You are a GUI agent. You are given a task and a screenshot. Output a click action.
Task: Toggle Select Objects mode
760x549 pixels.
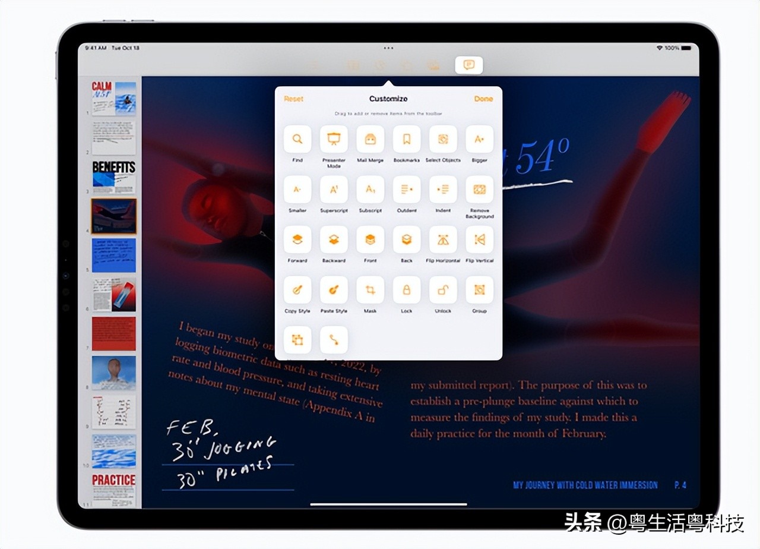[x=443, y=138]
